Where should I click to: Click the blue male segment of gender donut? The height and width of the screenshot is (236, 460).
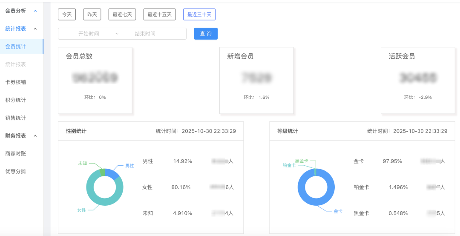(x=112, y=173)
